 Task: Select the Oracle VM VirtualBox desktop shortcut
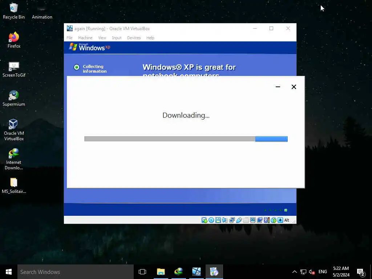pos(14,130)
